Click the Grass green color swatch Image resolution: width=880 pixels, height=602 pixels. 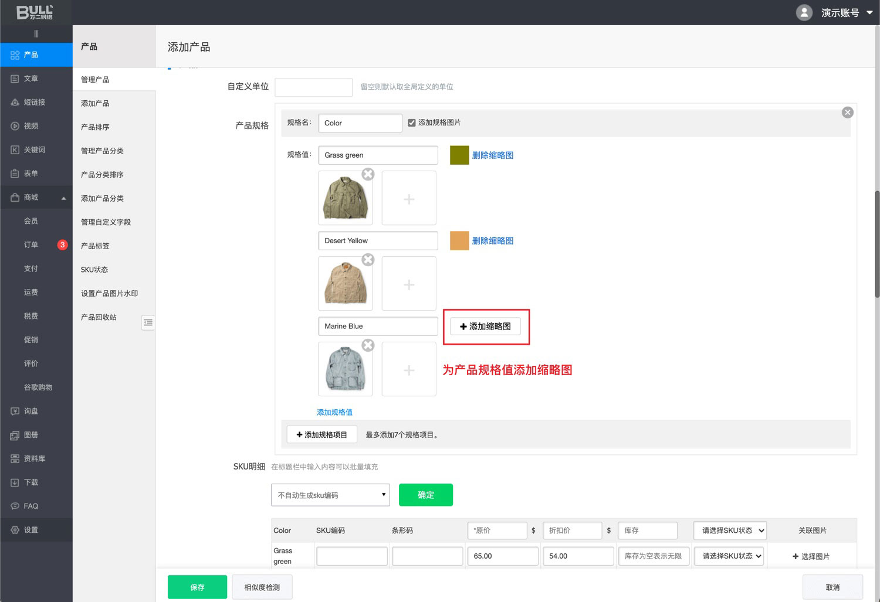click(x=459, y=155)
